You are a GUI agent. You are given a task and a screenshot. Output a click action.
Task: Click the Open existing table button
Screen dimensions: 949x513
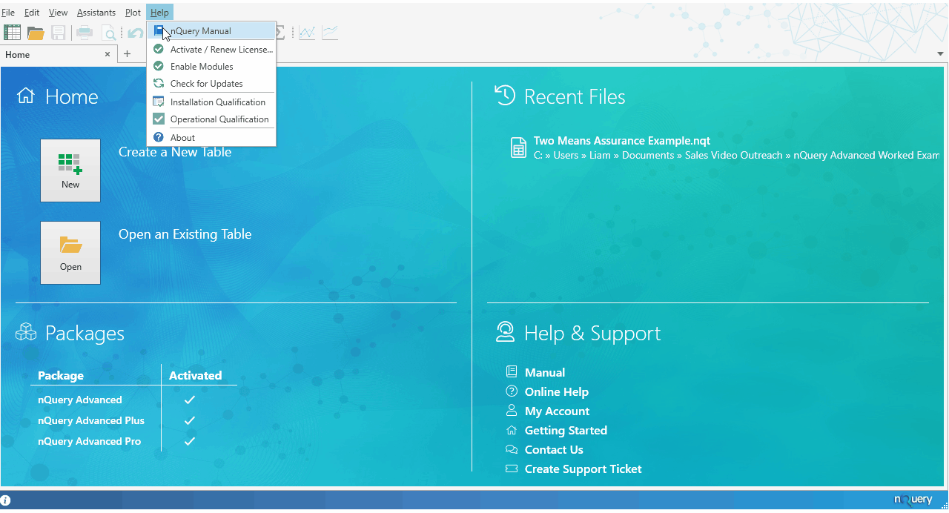coord(70,253)
